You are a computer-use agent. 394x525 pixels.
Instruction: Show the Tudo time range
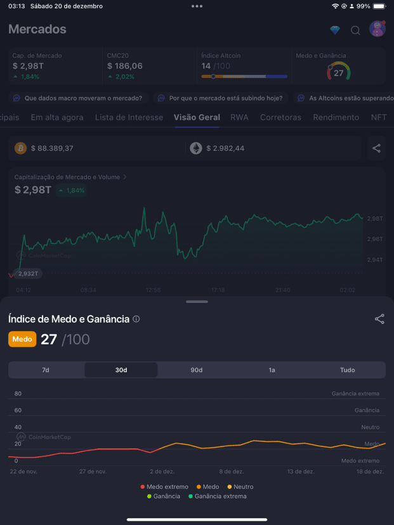click(347, 370)
